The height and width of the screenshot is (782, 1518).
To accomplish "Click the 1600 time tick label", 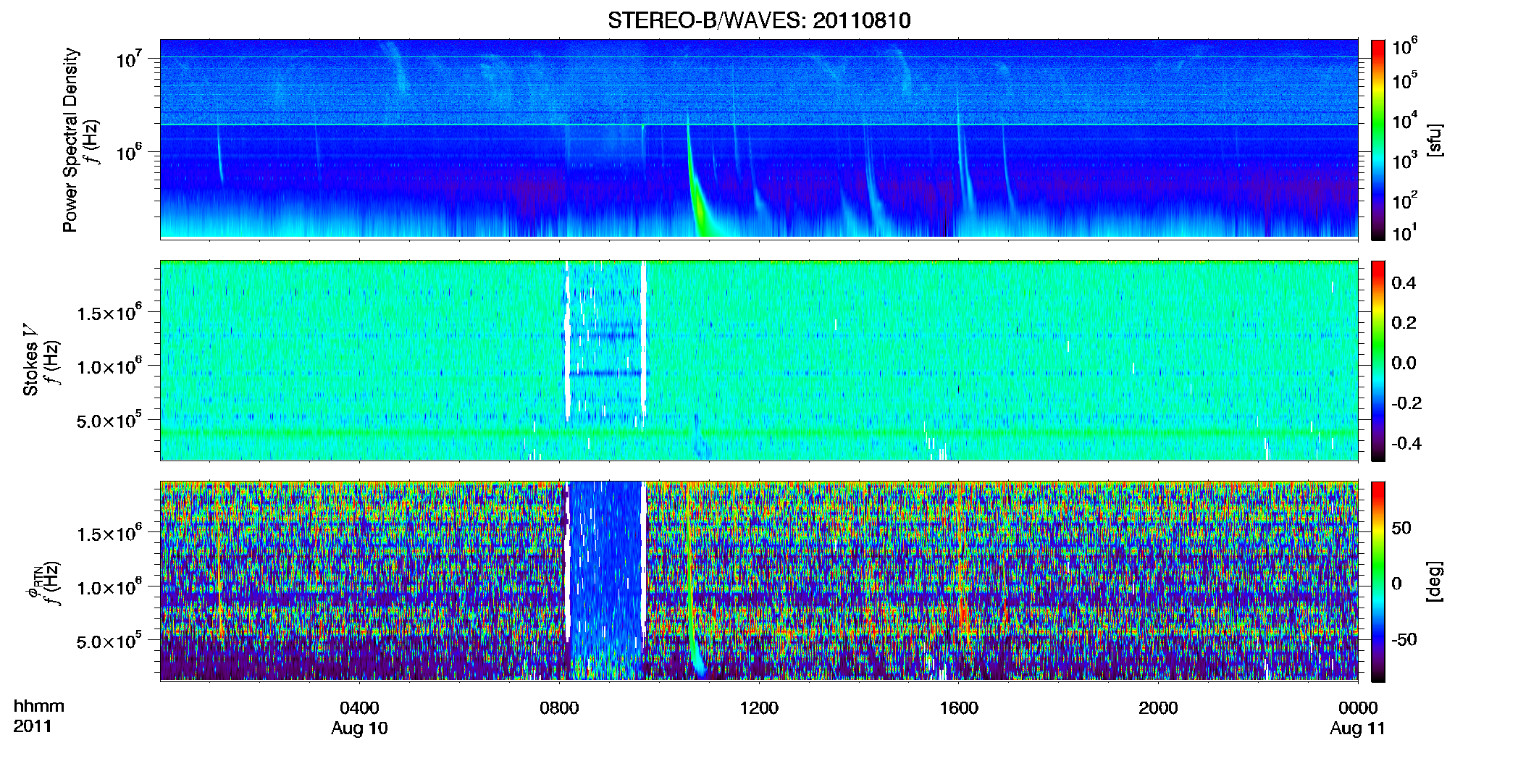I will pos(959,707).
